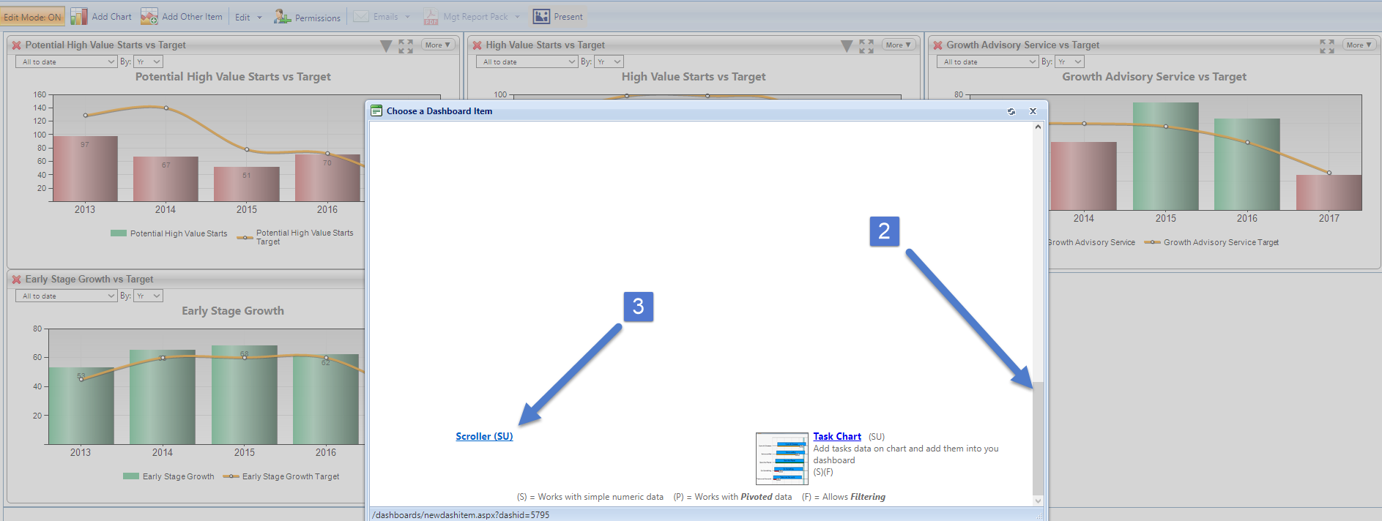Click the Early Stage Growth chart title
1382x521 pixels.
233,311
